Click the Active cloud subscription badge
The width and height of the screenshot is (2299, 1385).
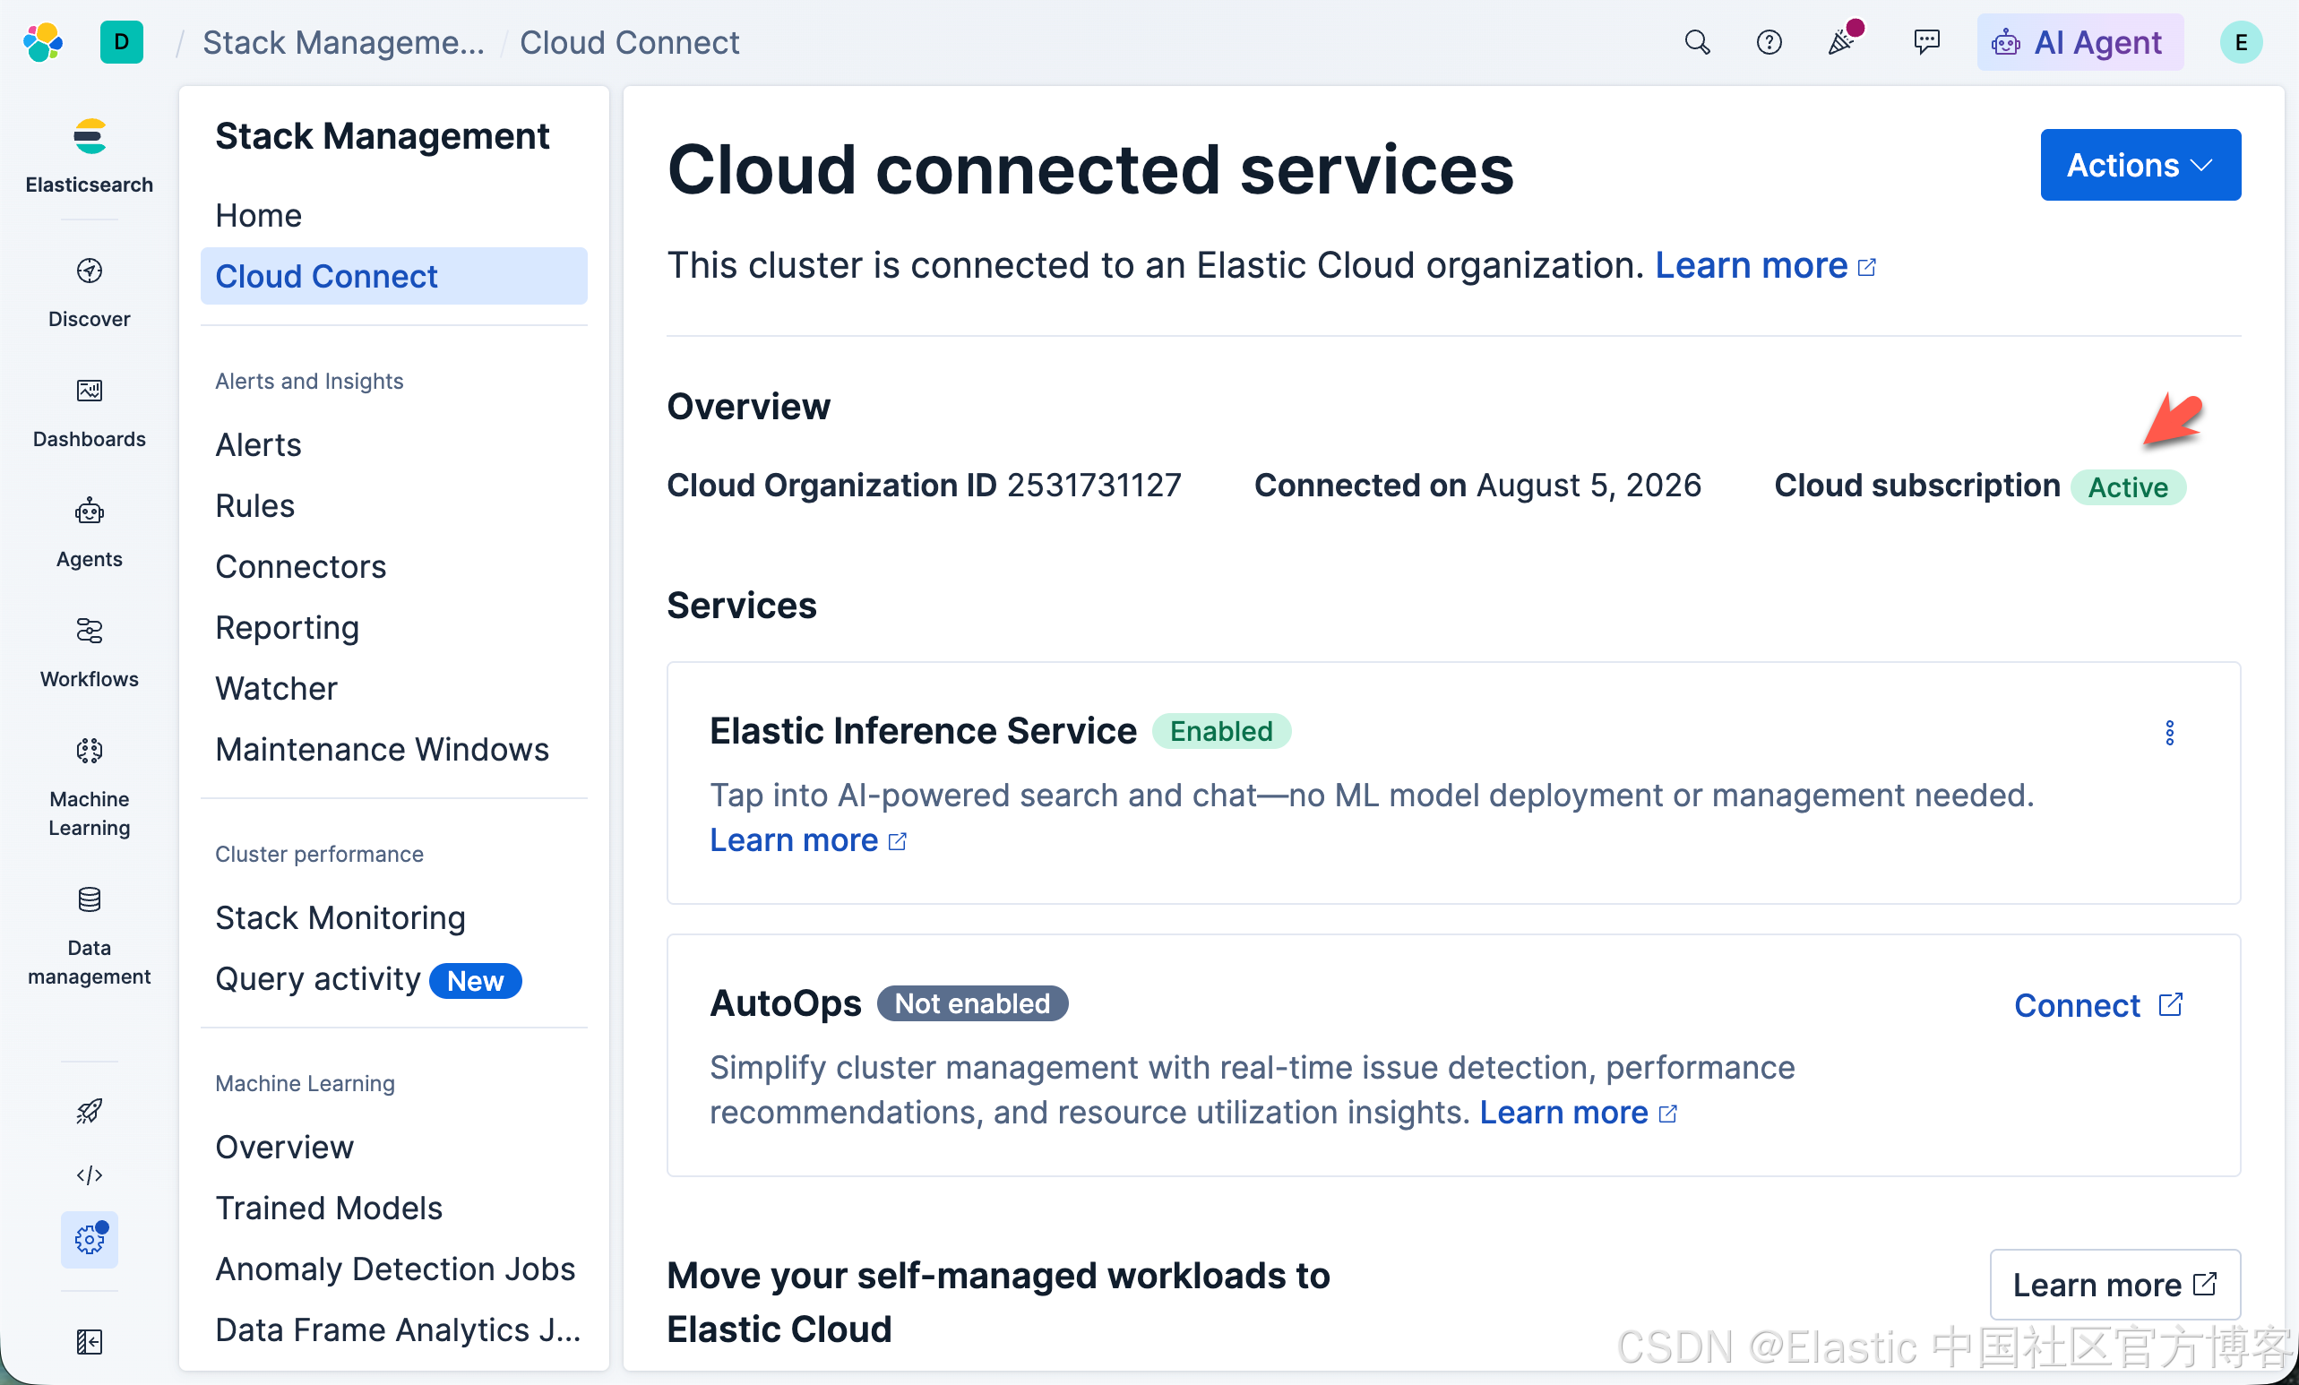point(2127,486)
